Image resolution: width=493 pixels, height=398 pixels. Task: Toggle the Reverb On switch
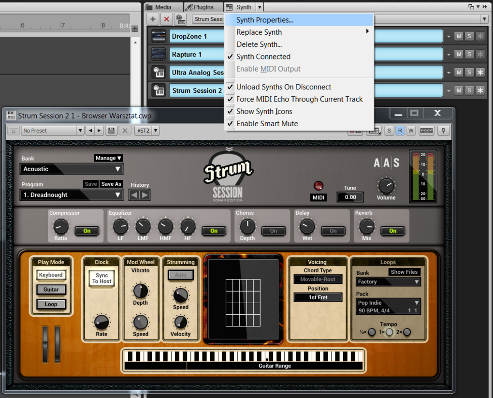(x=392, y=231)
